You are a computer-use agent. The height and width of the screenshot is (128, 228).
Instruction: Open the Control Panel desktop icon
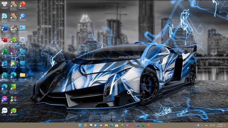click(23, 29)
